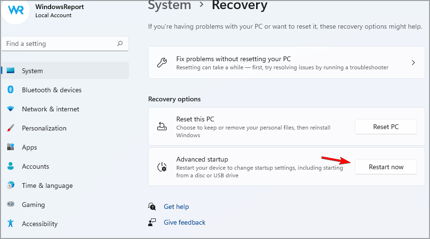Viewport: 430px width, 239px height.
Task: Click the Network & internet wifi icon
Action: pyautogui.click(x=11, y=109)
